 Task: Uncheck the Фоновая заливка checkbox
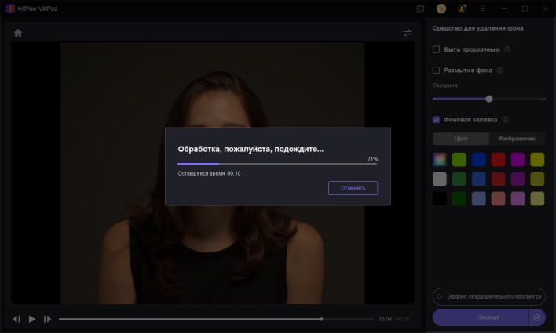coord(436,120)
